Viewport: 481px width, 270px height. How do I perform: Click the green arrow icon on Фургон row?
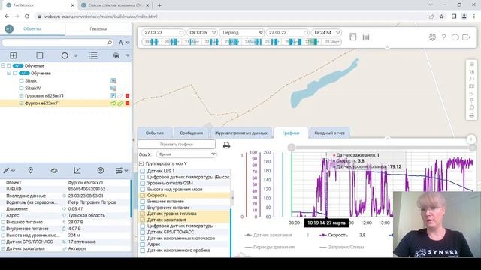pos(113,103)
